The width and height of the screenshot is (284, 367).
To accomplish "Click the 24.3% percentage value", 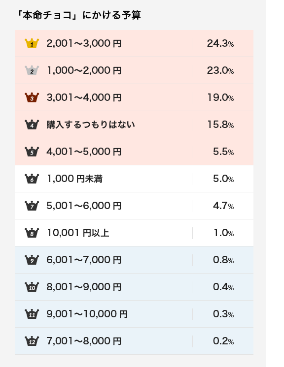I will click(220, 43).
